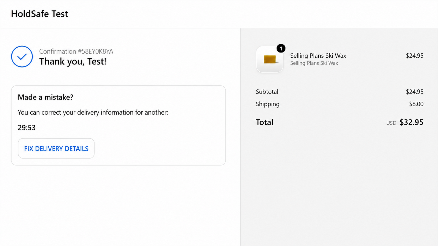Image resolution: width=438 pixels, height=246 pixels.
Task: Click the $8.00 shipping cost
Action: pyautogui.click(x=416, y=104)
